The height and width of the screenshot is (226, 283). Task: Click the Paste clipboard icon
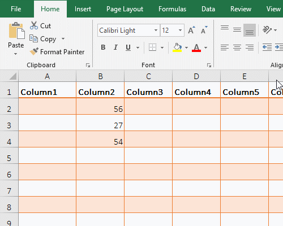click(16, 31)
